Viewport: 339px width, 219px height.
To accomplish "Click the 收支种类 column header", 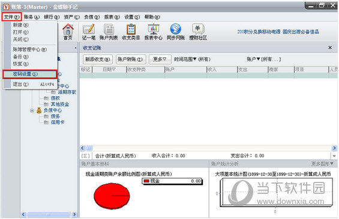I will (x=145, y=69).
